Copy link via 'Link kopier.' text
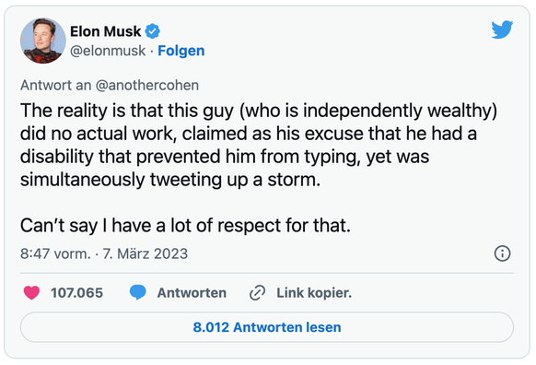Viewport: 536px width, 365px height. (x=314, y=293)
